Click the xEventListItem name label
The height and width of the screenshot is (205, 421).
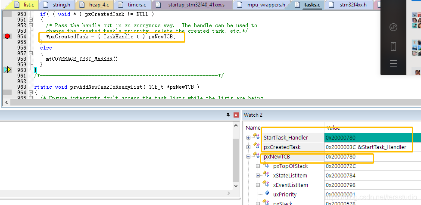coord(290,185)
